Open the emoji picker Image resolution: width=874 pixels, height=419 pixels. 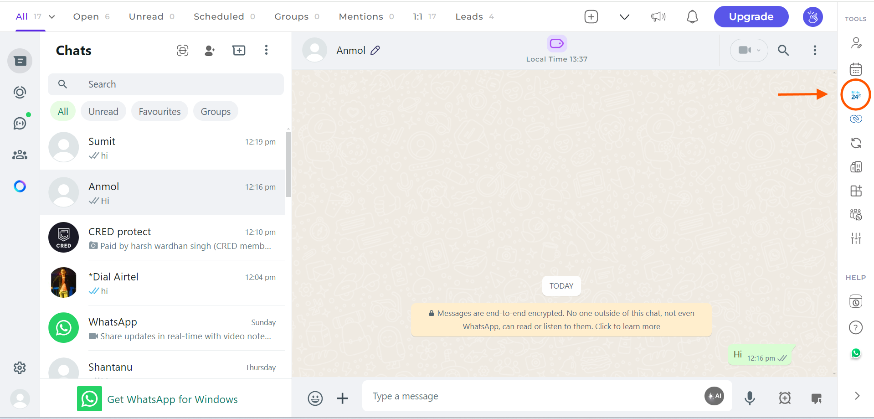(315, 398)
